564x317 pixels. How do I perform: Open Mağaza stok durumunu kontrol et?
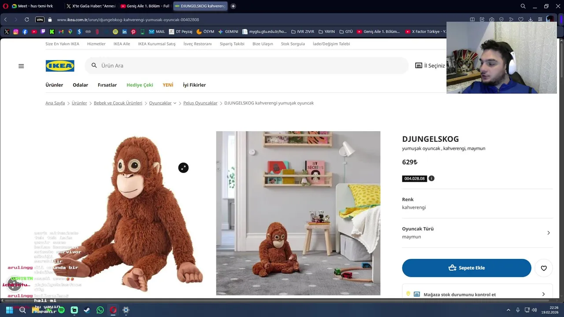pos(477,294)
